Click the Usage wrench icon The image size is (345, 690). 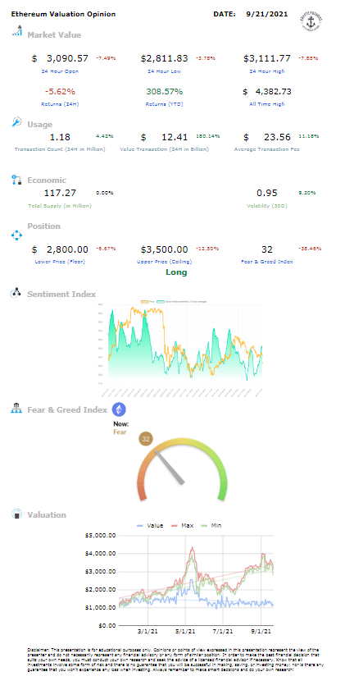pyautogui.click(x=16, y=122)
